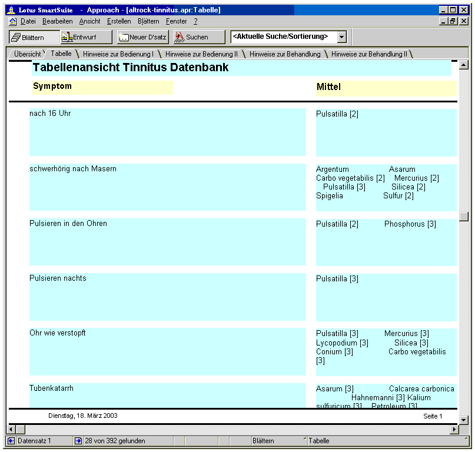Open the ? help menu
The image size is (475, 452).
coord(195,21)
